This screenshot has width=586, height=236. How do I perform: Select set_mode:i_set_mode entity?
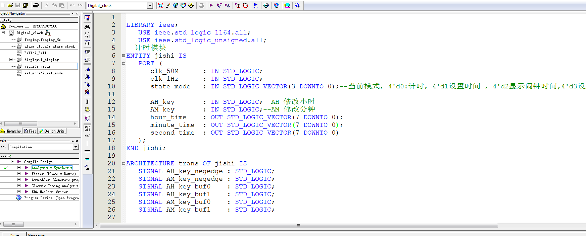(43, 73)
